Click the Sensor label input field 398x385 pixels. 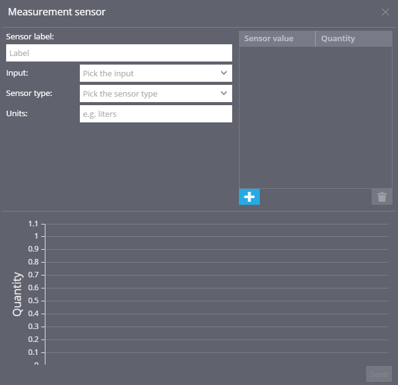[119, 53]
